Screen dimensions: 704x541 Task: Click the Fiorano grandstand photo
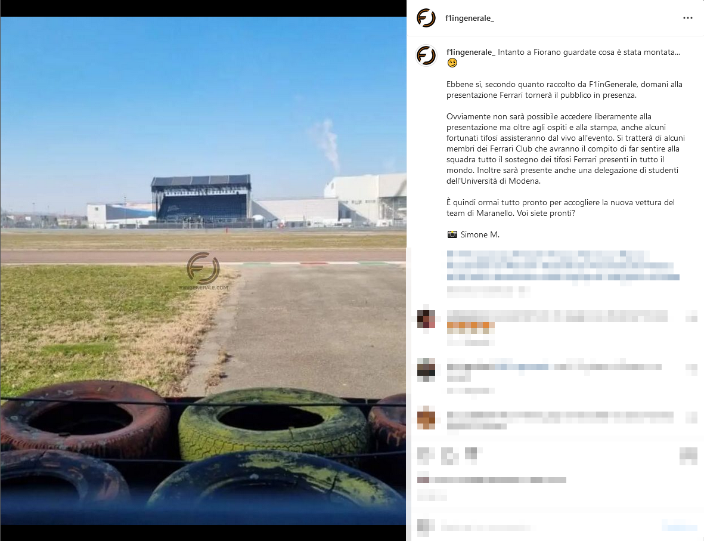(203, 271)
